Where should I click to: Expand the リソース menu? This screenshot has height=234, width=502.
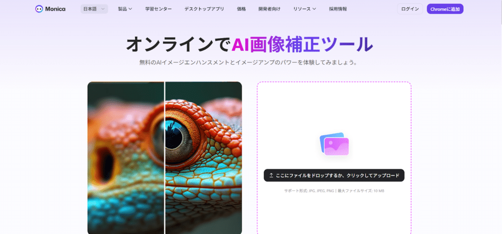tap(304, 9)
